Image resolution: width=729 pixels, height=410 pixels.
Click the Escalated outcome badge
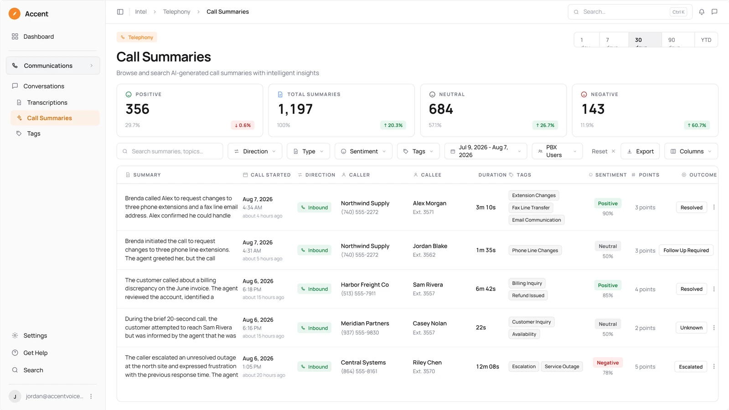690,367
